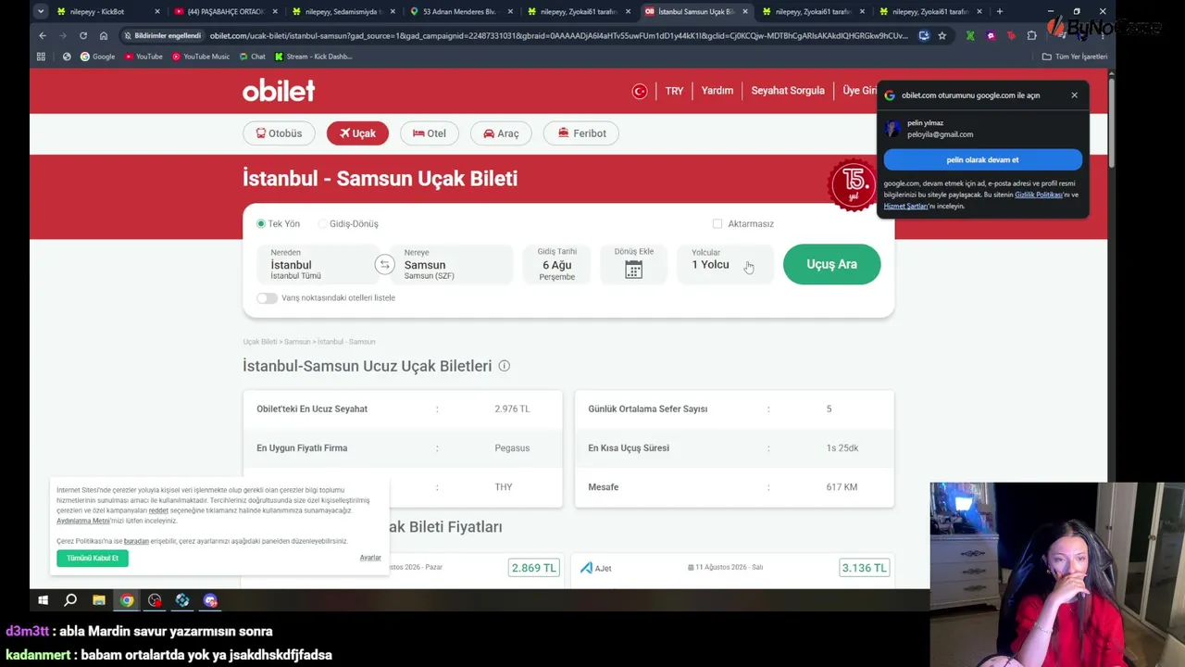Open cookie Ayarlar settings link

coord(370,558)
